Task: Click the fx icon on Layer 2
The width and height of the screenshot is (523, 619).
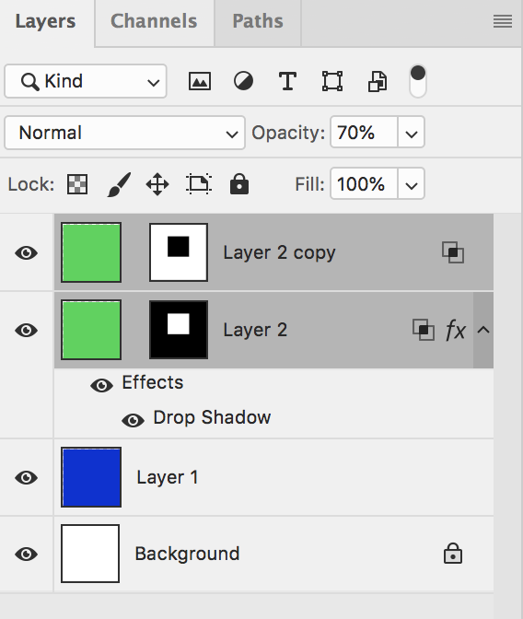Action: point(456,330)
